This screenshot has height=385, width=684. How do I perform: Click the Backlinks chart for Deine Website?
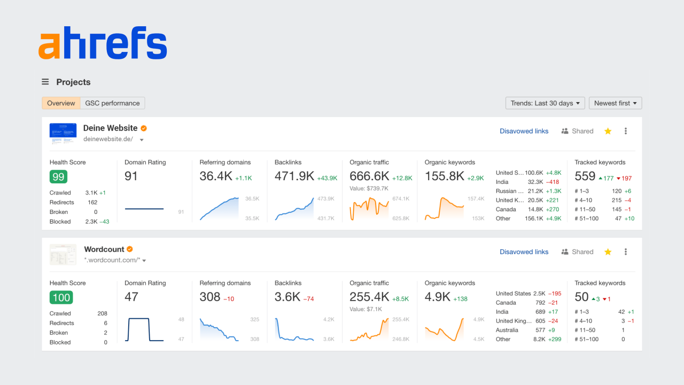294,209
